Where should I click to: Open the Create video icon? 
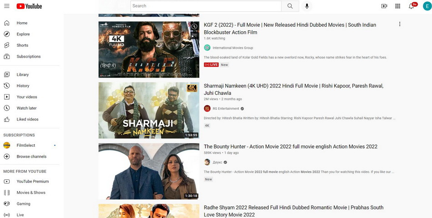point(384,6)
